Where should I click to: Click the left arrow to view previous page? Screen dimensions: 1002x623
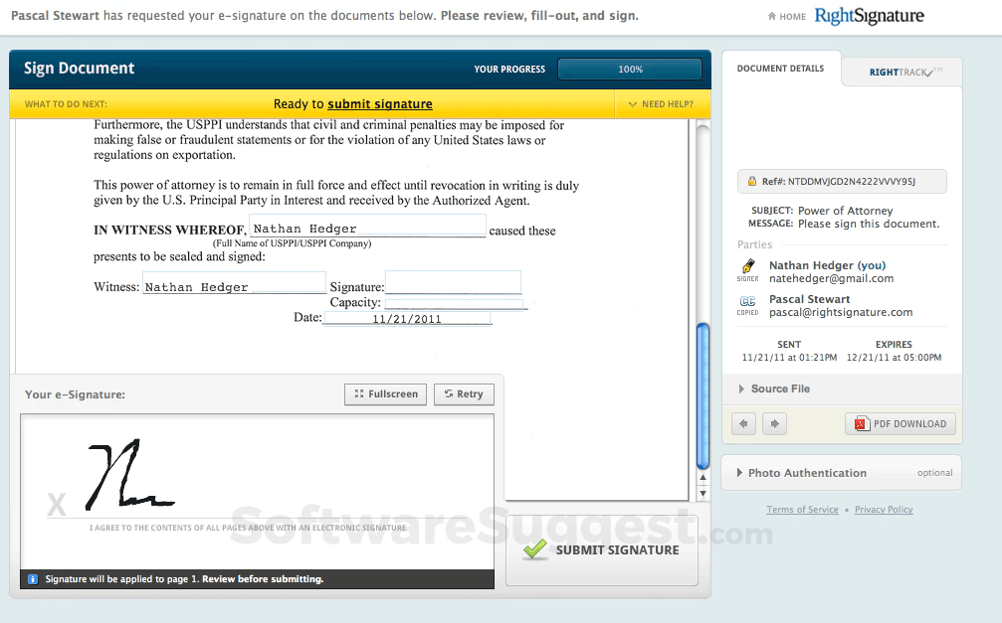pos(743,423)
